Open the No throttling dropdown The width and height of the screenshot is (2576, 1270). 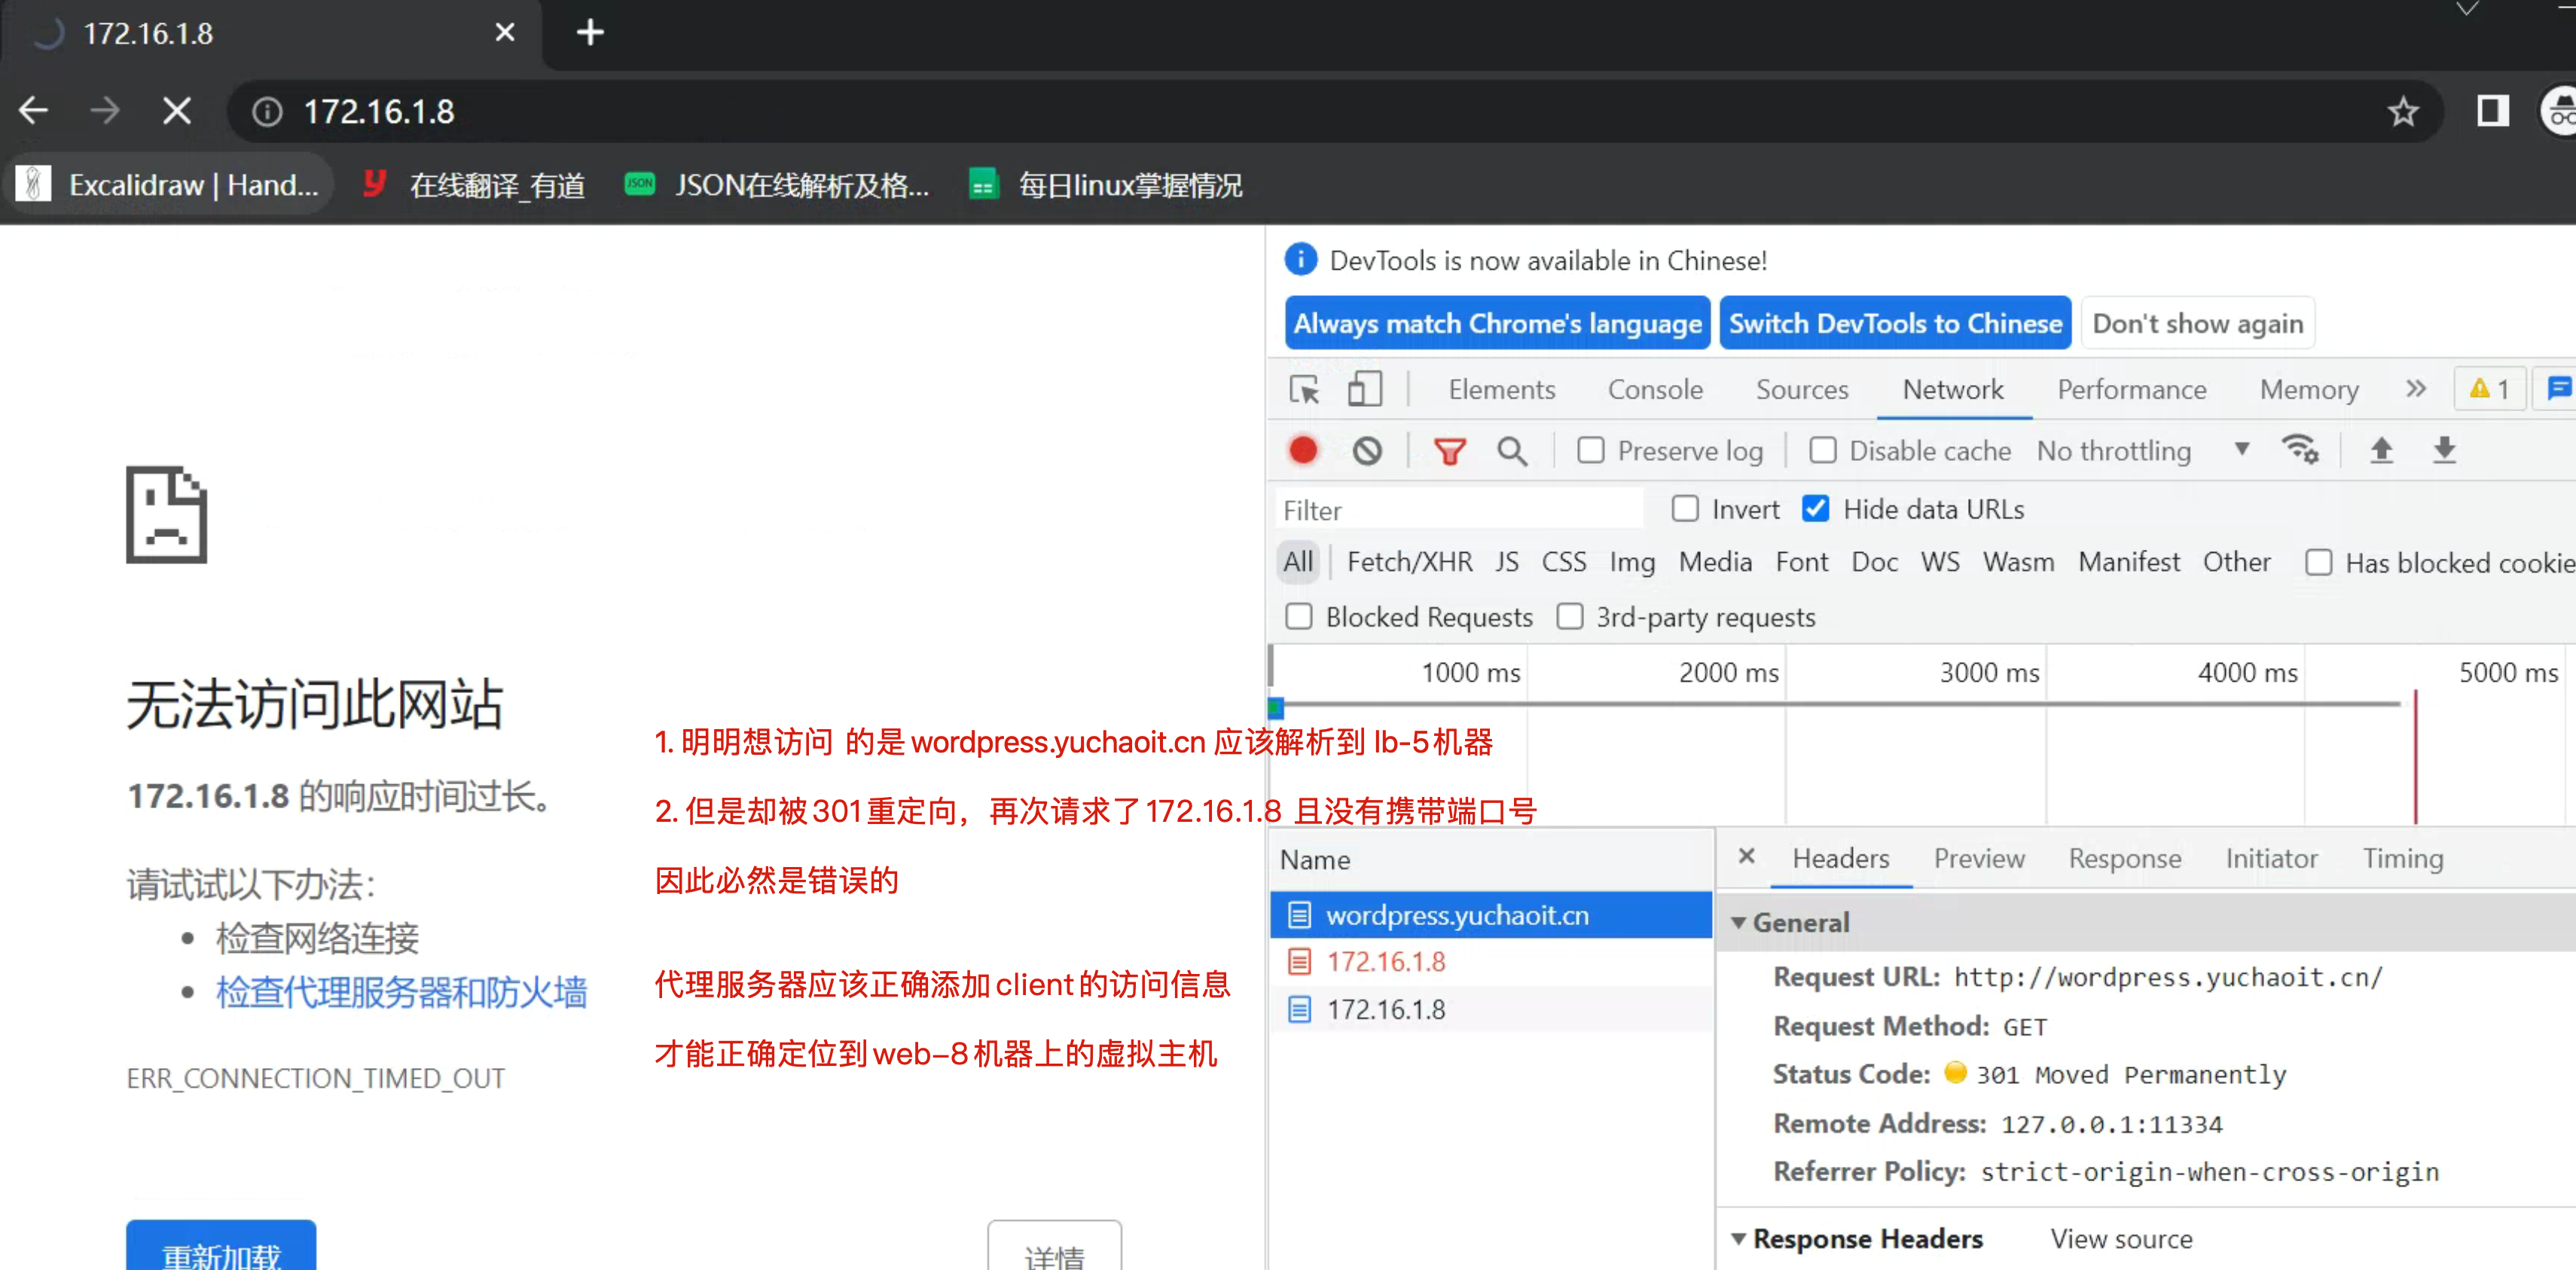2141,451
